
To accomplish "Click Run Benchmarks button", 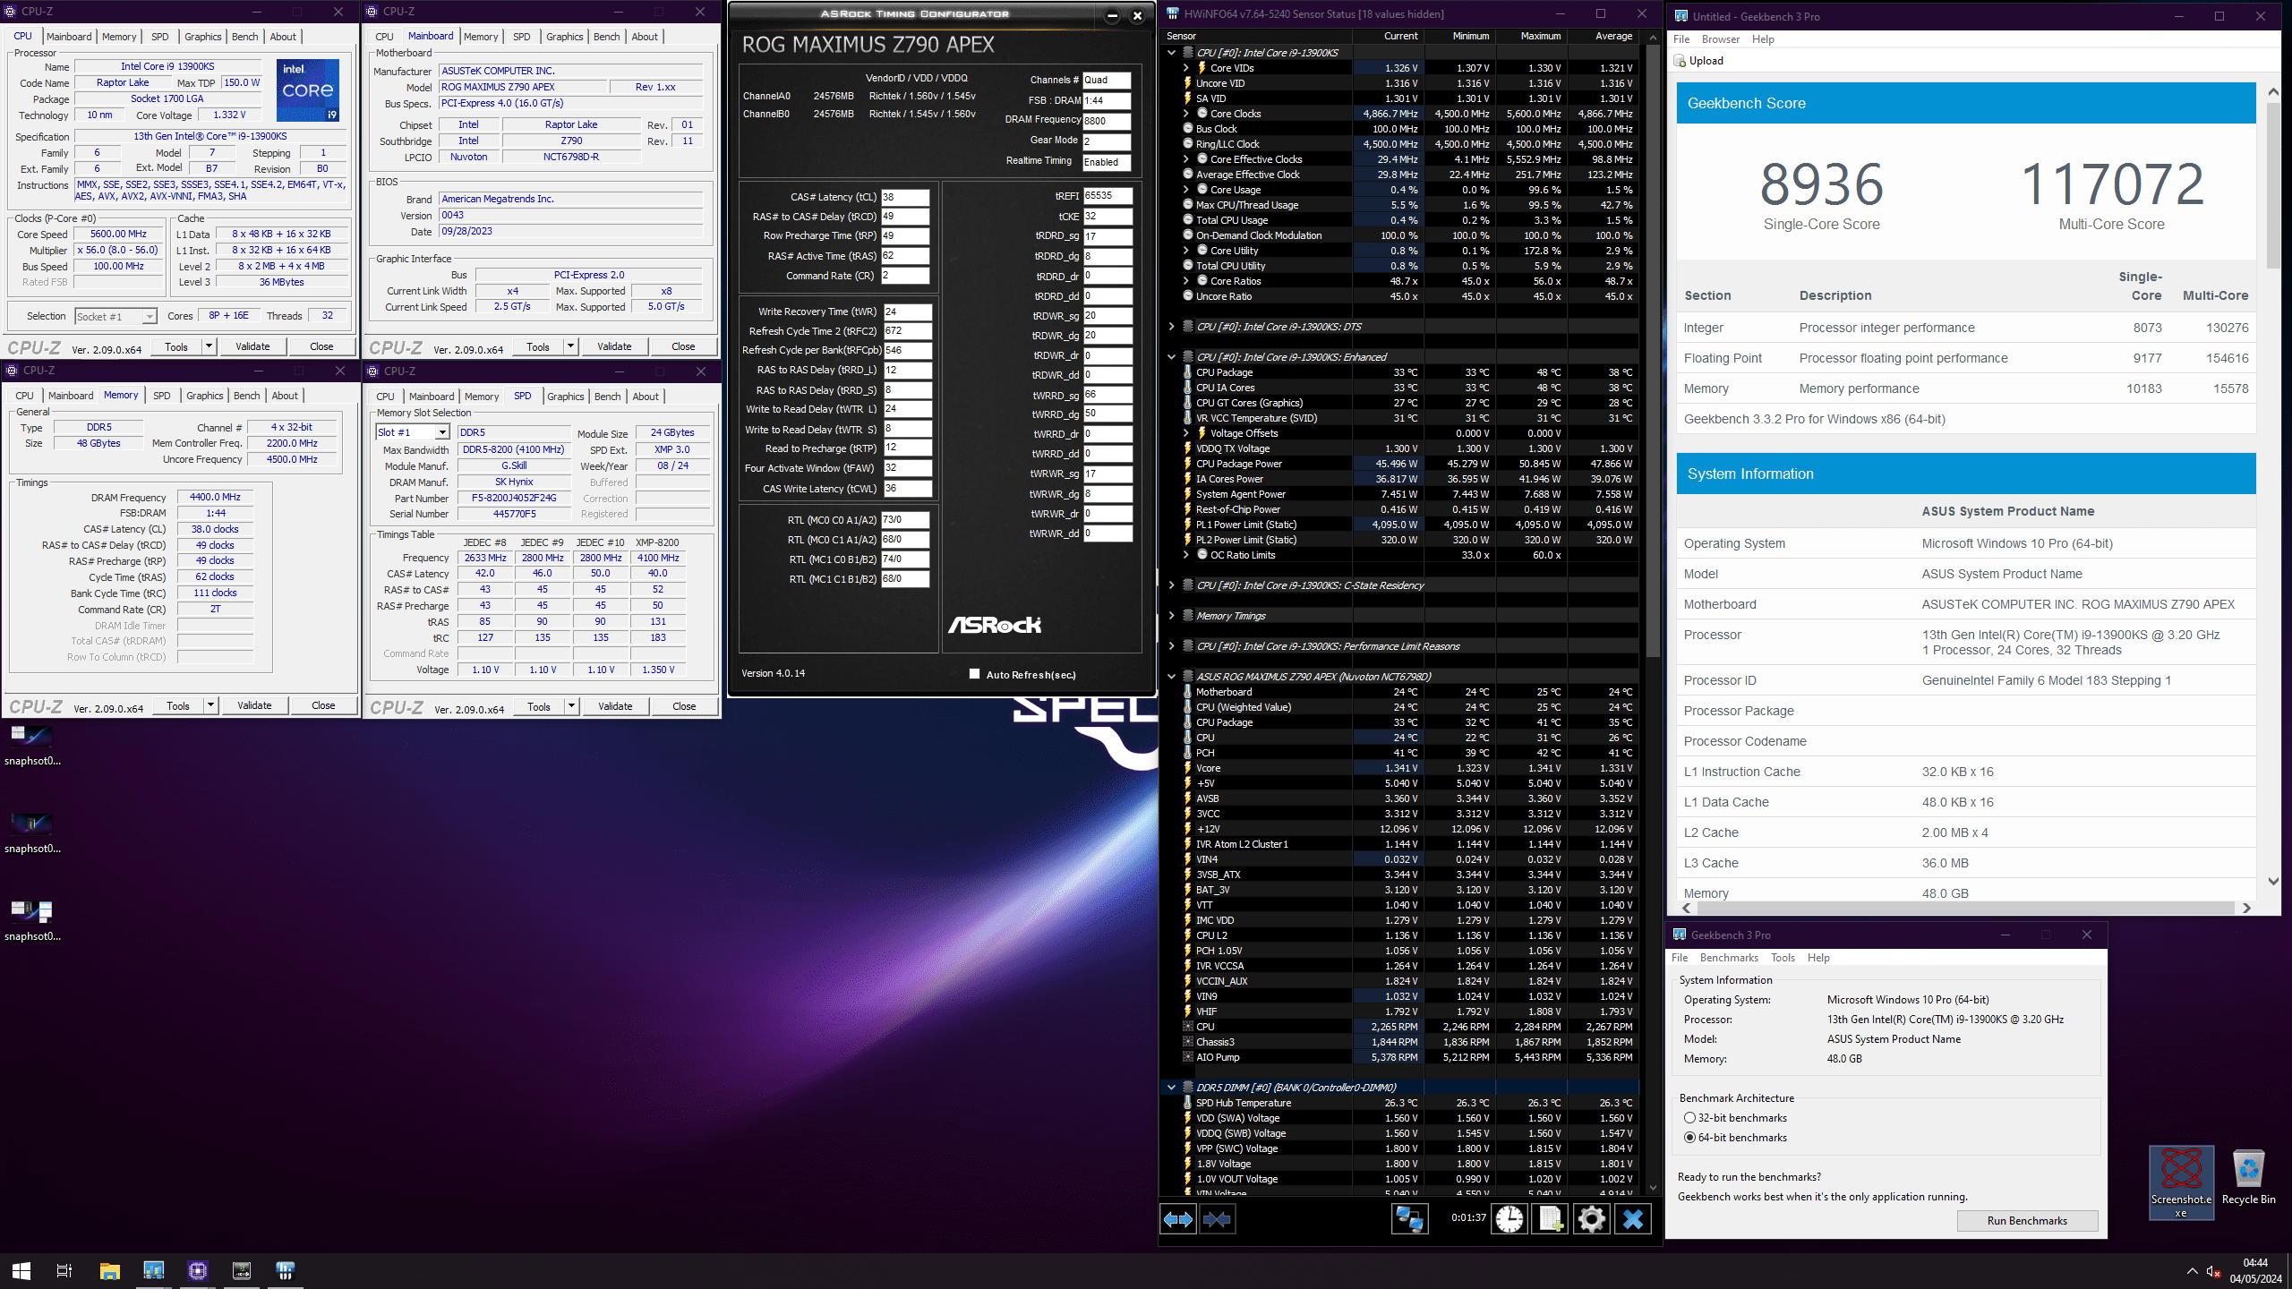I will (x=2027, y=1221).
